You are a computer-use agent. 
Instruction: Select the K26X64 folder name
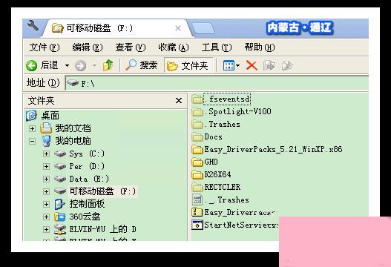pyautogui.click(x=217, y=174)
